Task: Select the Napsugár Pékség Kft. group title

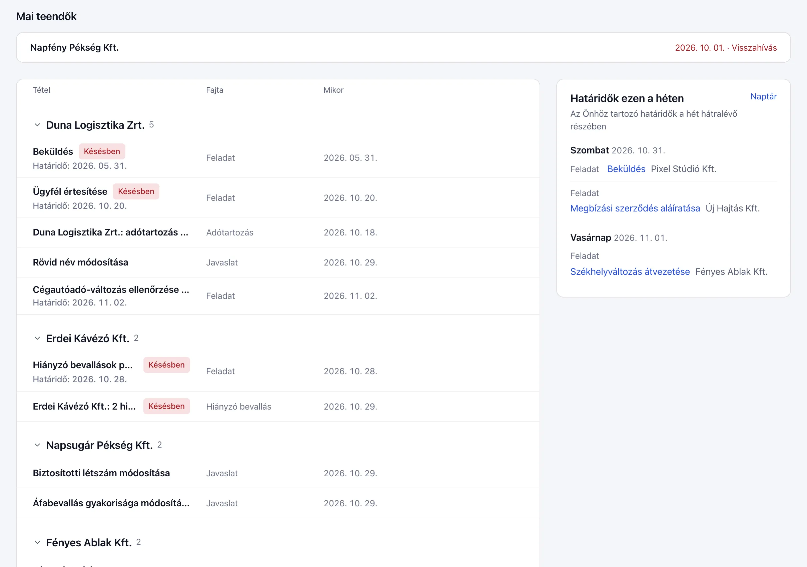Action: click(99, 445)
